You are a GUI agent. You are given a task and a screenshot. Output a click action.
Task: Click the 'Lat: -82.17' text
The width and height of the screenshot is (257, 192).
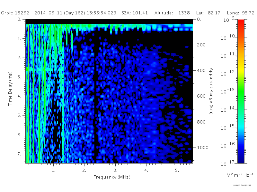tap(208, 13)
